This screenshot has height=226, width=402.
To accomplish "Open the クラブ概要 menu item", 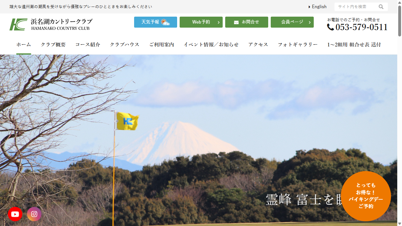I will (x=53, y=45).
